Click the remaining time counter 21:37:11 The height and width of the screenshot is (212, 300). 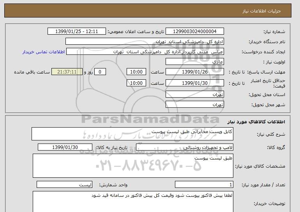click(x=67, y=72)
